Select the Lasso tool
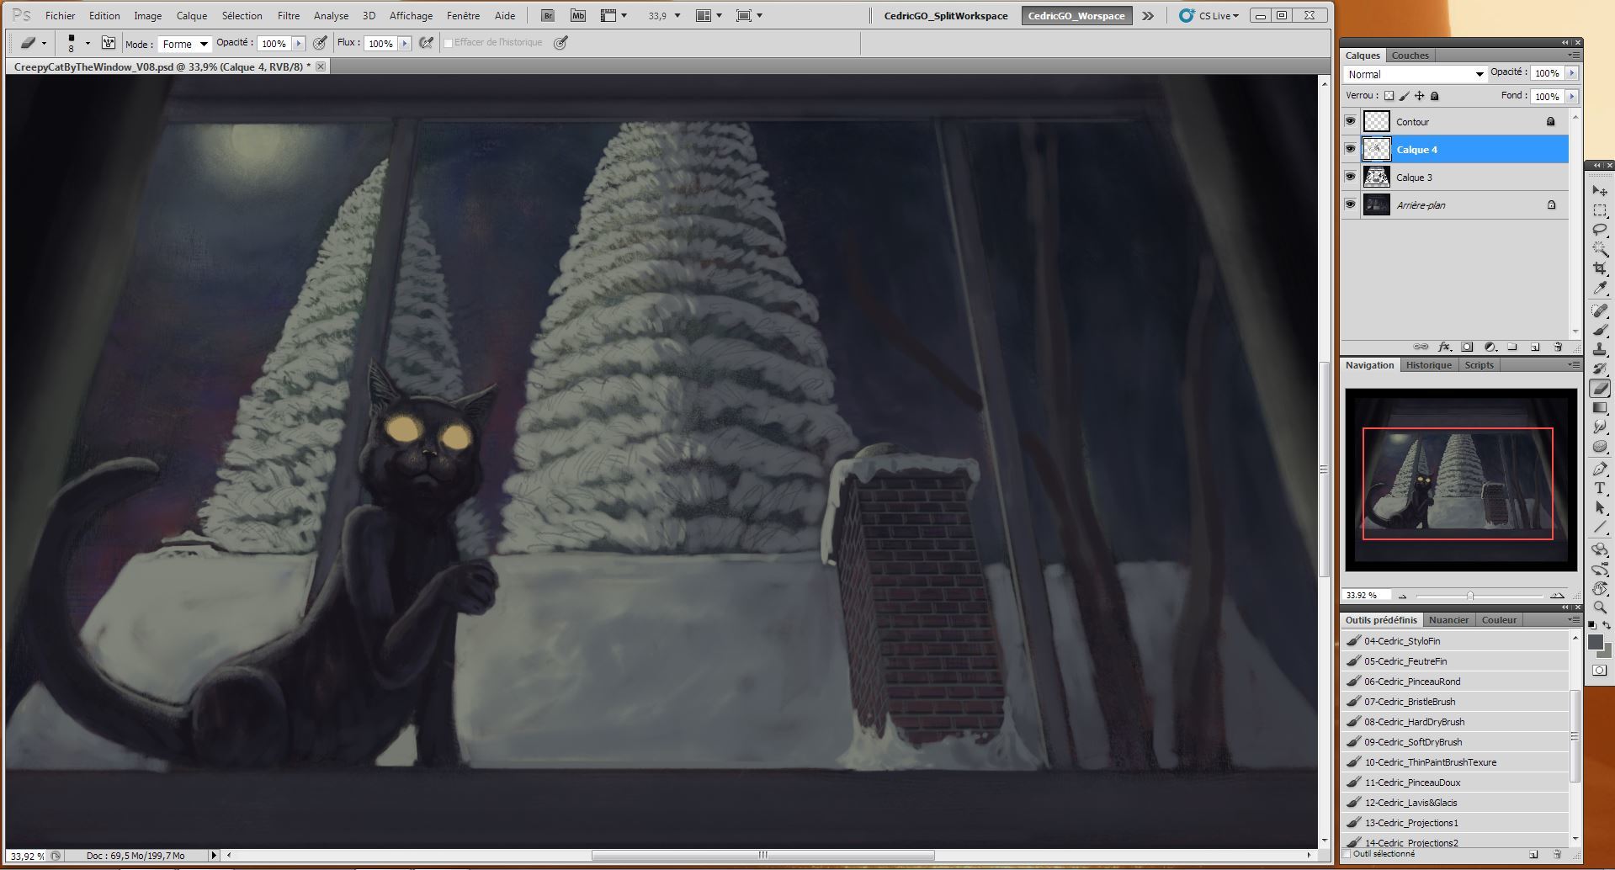The height and width of the screenshot is (870, 1615). pyautogui.click(x=1600, y=230)
